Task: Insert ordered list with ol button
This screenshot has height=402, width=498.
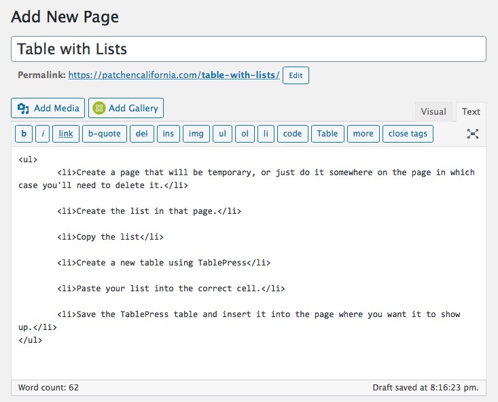Action: [244, 134]
